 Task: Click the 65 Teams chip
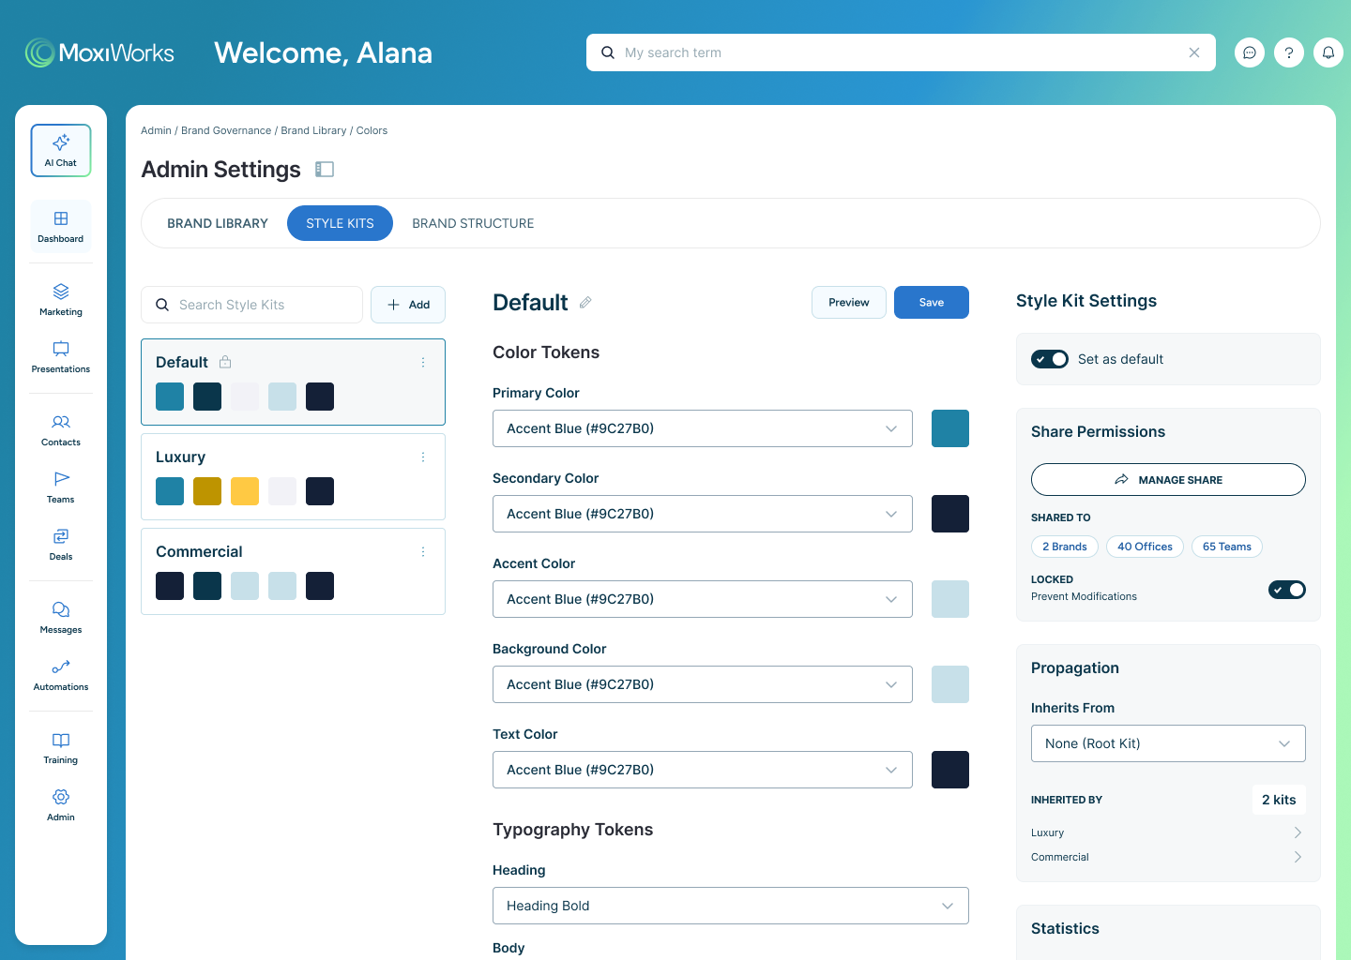1227,547
